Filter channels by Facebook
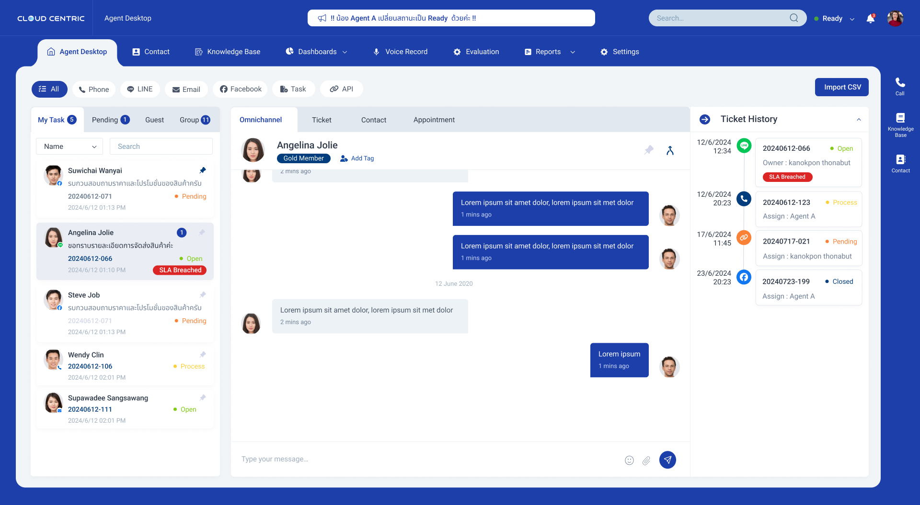Image resolution: width=920 pixels, height=505 pixels. [x=240, y=89]
